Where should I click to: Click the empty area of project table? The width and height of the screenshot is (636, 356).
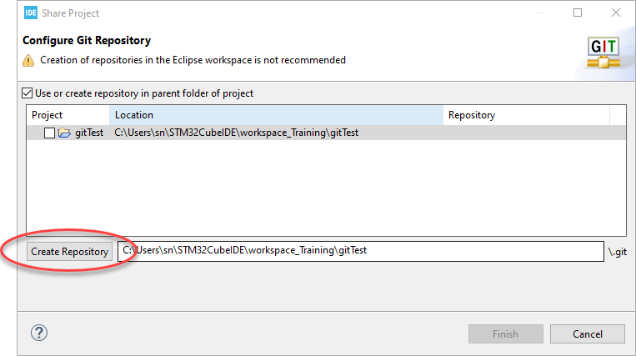tap(326, 188)
